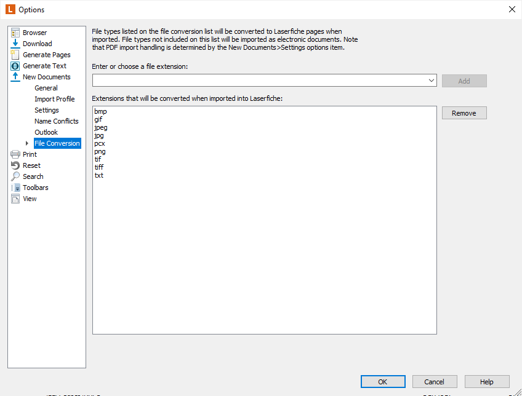522x396 pixels.
Task: Open the Outlook options item
Action: click(x=46, y=132)
